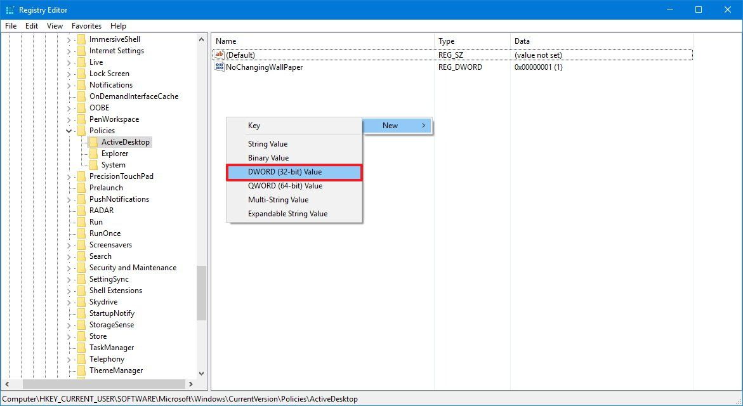The height and width of the screenshot is (406, 743).
Task: Open the View menu
Action: tap(54, 26)
